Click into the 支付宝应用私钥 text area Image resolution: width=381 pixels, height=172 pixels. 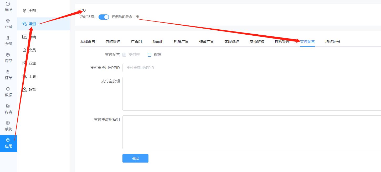[x=252, y=132]
